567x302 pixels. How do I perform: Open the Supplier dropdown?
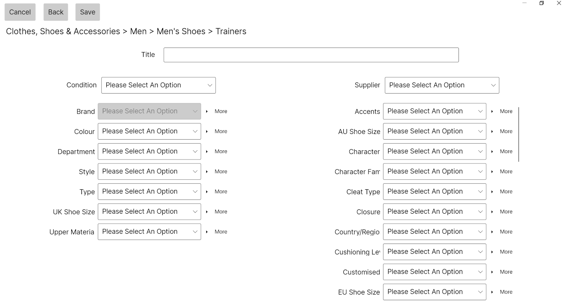click(x=442, y=85)
